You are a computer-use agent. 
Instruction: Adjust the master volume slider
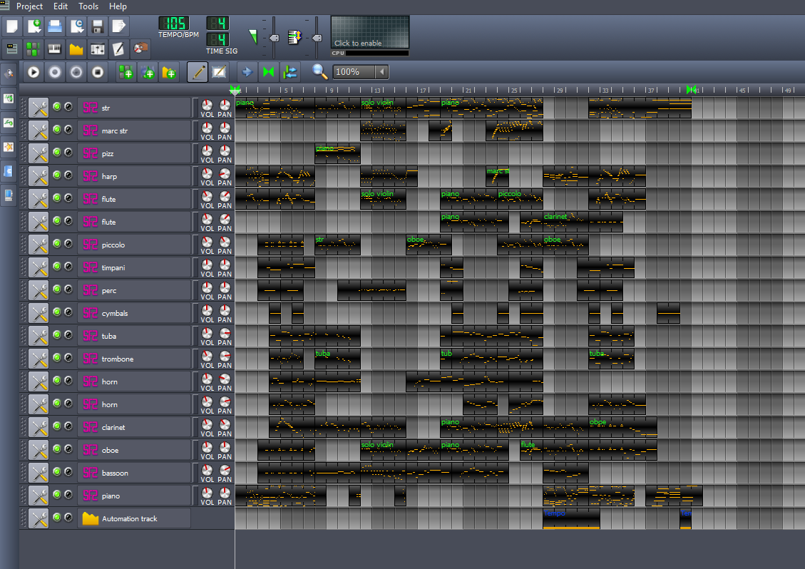pos(274,38)
